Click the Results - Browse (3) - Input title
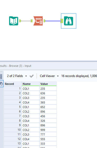 [15, 66]
